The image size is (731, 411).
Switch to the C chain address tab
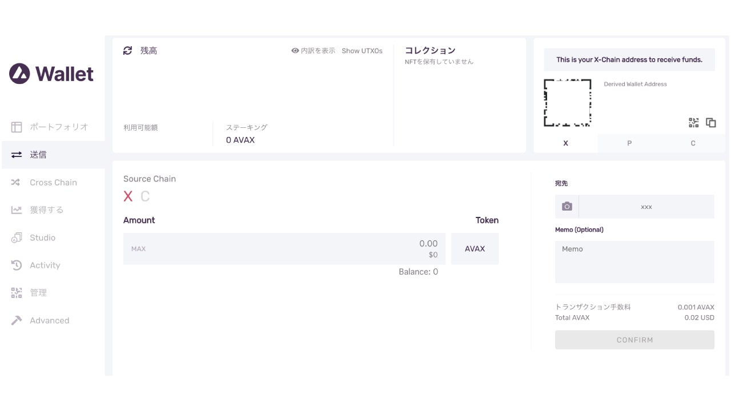(x=693, y=143)
